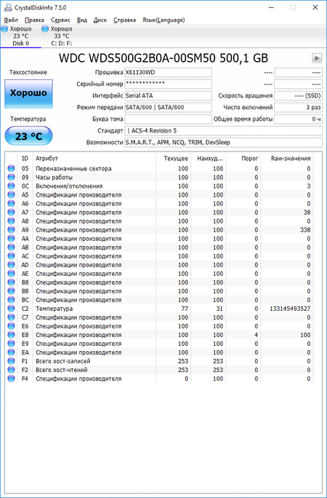327x498 pixels.
Task: Click status orb for C2 Температура
Action: coord(11,309)
